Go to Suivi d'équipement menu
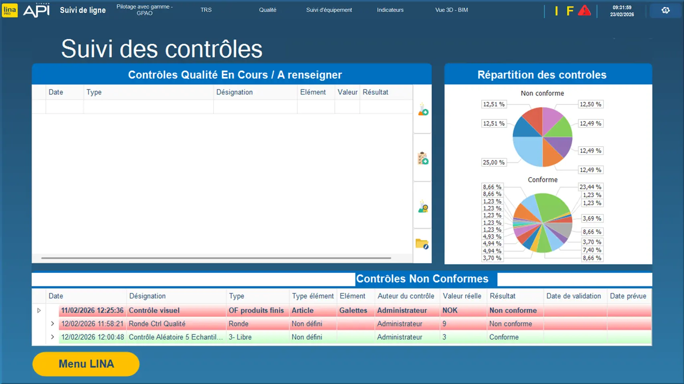The height and width of the screenshot is (384, 684). (x=329, y=10)
